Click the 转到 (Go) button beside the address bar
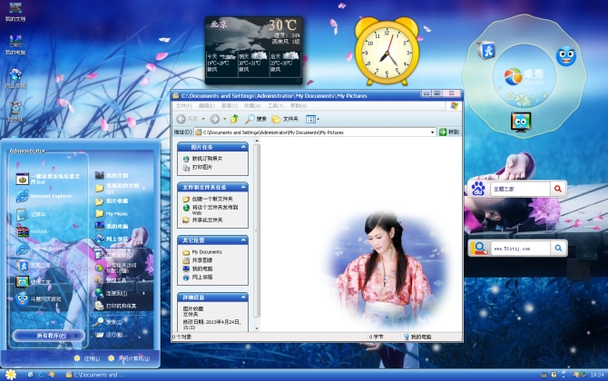 [449, 132]
